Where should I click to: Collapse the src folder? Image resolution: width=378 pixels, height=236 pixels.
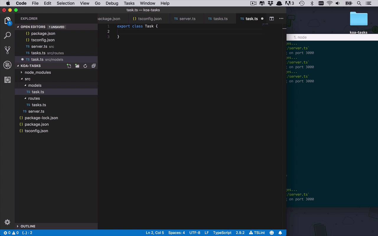27,79
